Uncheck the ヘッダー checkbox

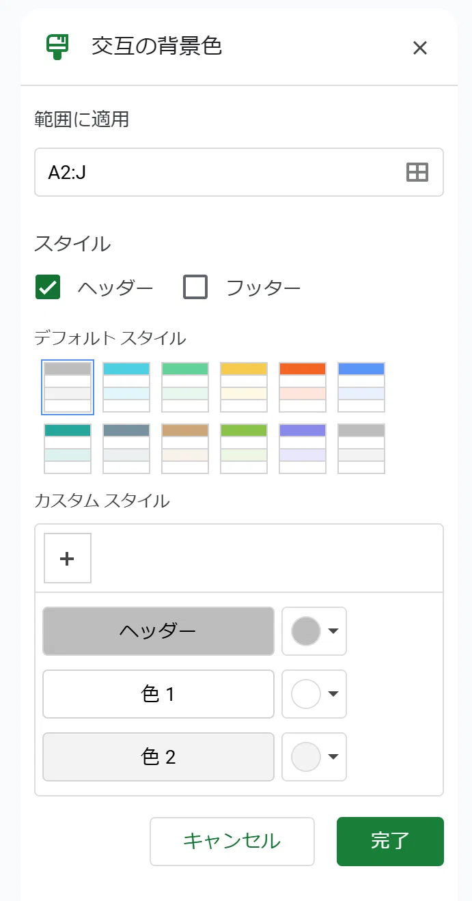[x=48, y=288]
